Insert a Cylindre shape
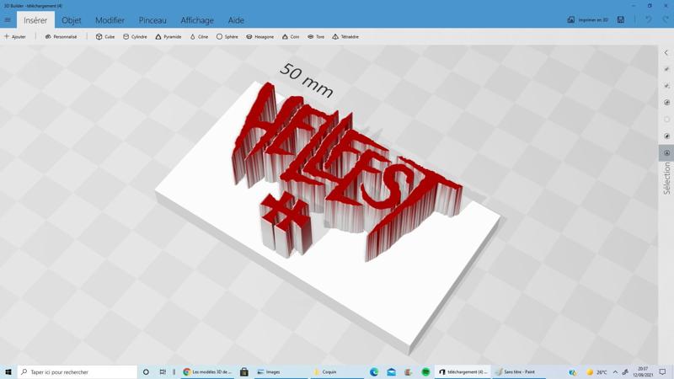This screenshot has height=379, width=674. point(135,37)
